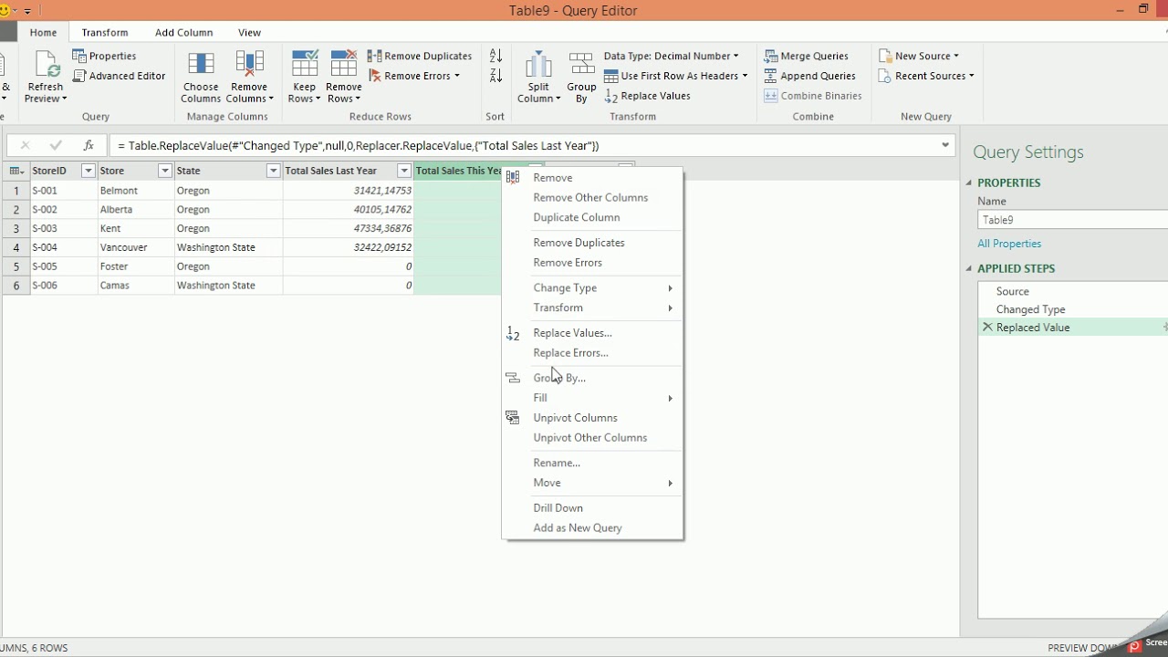Click the Split Column icon
Viewport: 1168px width, 657px height.
tap(538, 64)
